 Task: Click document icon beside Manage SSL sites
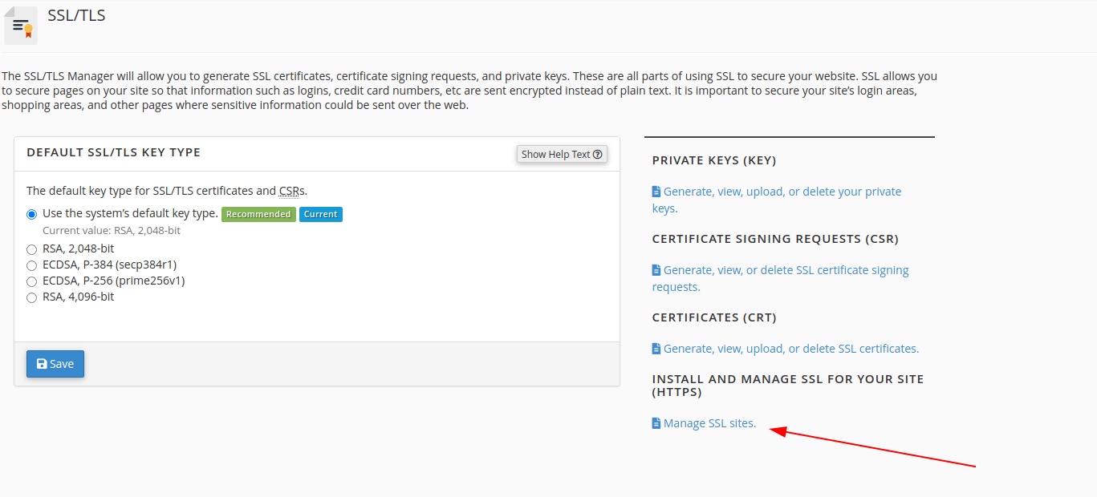[x=656, y=423]
